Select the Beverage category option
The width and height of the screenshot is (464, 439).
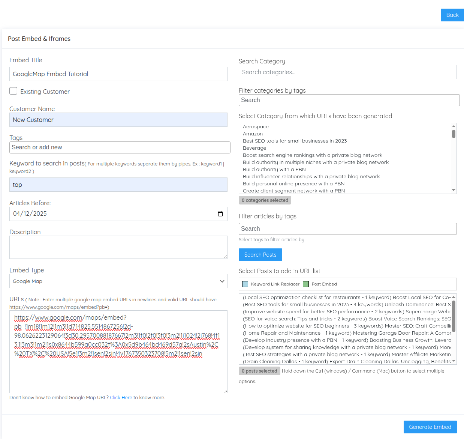pos(254,148)
